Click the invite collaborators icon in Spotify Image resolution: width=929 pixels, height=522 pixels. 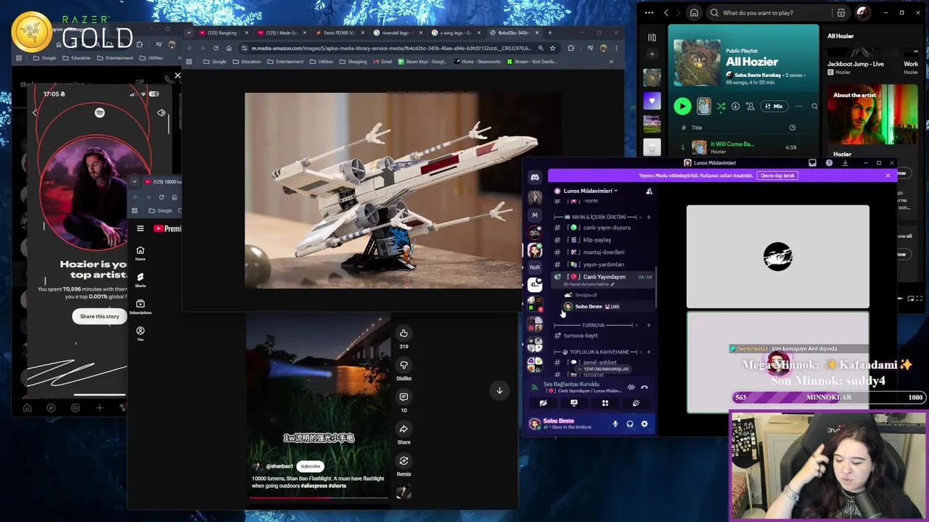tap(750, 107)
